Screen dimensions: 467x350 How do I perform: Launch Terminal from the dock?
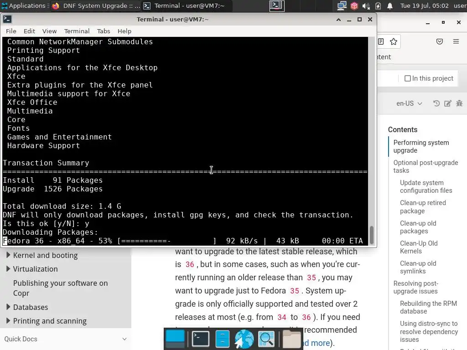(200, 339)
